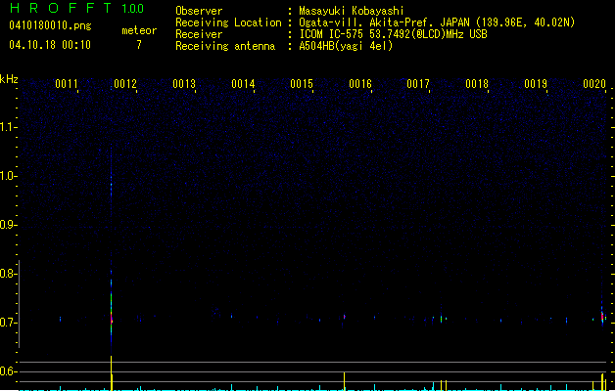Click the ICOM IC-575 receiver value

click(394, 34)
